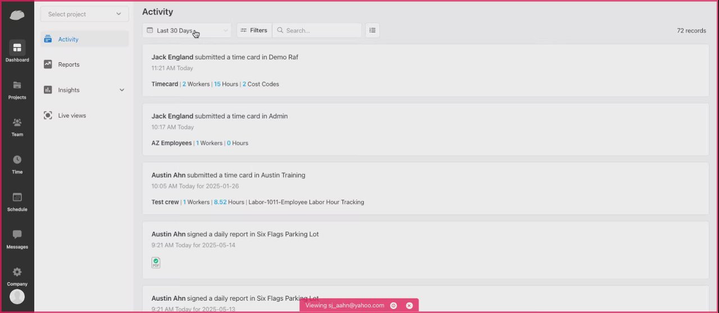Click the list view icon beside search
This screenshot has width=719, height=313.
[372, 30]
